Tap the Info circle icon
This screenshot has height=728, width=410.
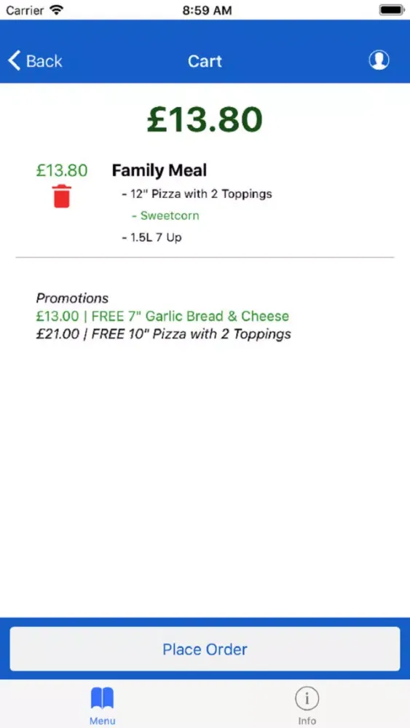tap(307, 698)
